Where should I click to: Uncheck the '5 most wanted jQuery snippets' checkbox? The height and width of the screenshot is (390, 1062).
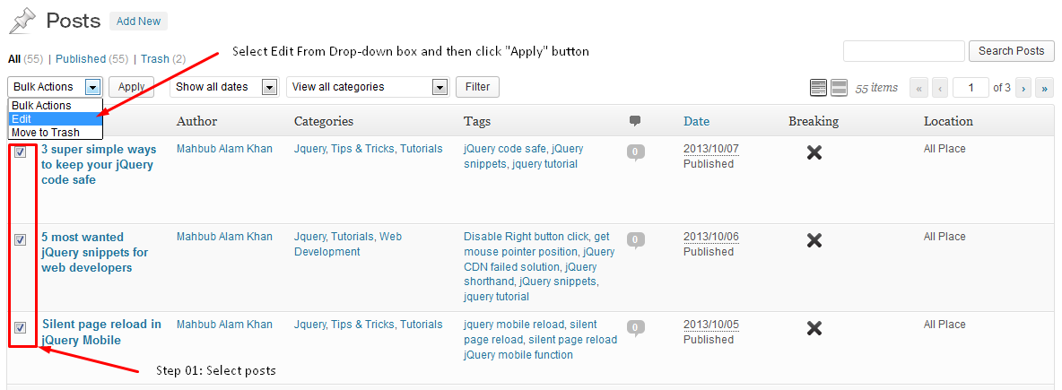point(20,239)
